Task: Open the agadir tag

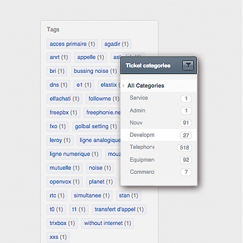Action: (116, 44)
